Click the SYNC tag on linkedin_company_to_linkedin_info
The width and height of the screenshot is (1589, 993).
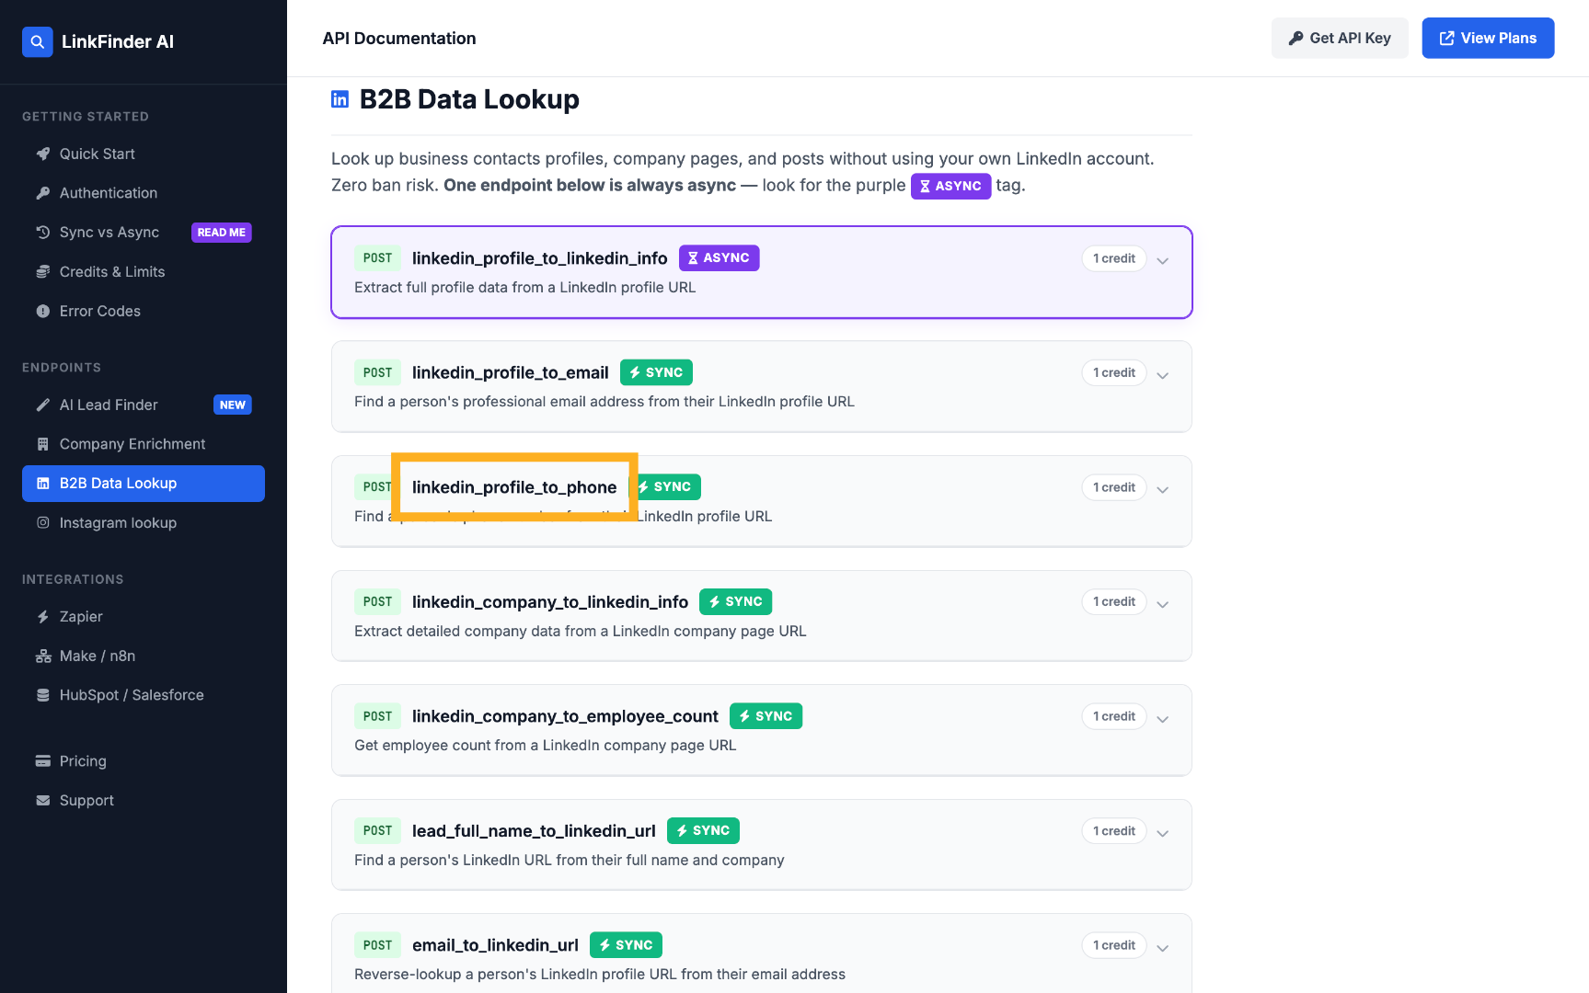[736, 601]
